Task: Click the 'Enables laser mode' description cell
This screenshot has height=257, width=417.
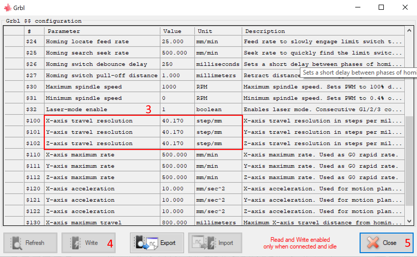Action: [x=323, y=109]
